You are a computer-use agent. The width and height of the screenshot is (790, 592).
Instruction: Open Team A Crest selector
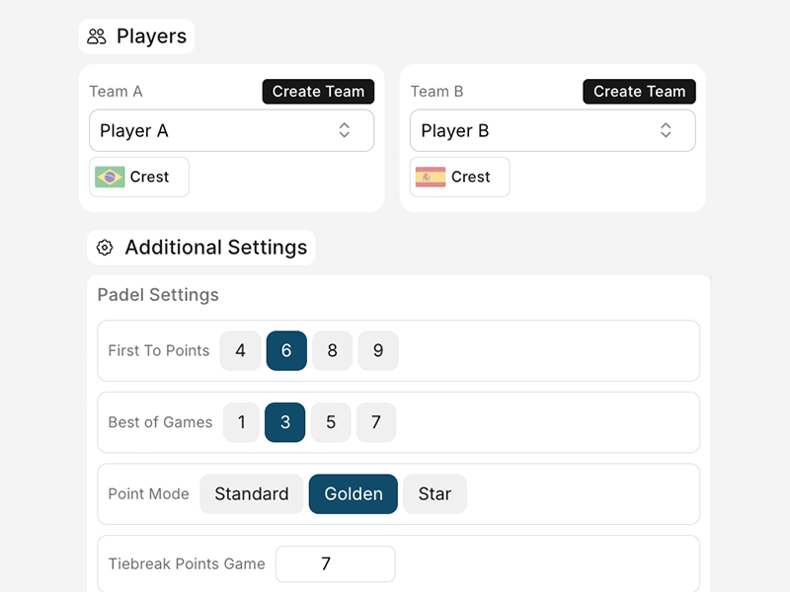click(x=139, y=177)
